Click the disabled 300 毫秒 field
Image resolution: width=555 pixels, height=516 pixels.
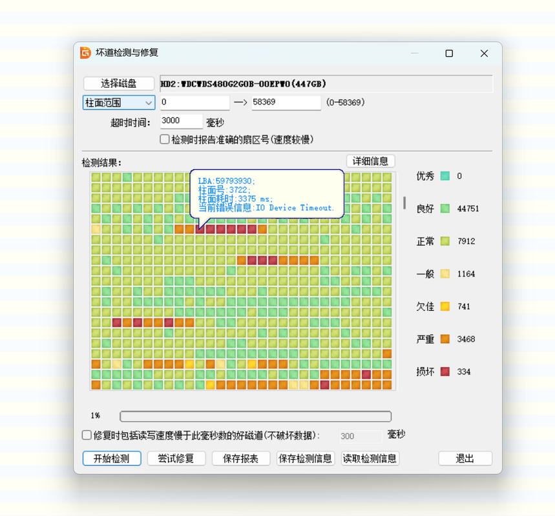pyautogui.click(x=361, y=436)
